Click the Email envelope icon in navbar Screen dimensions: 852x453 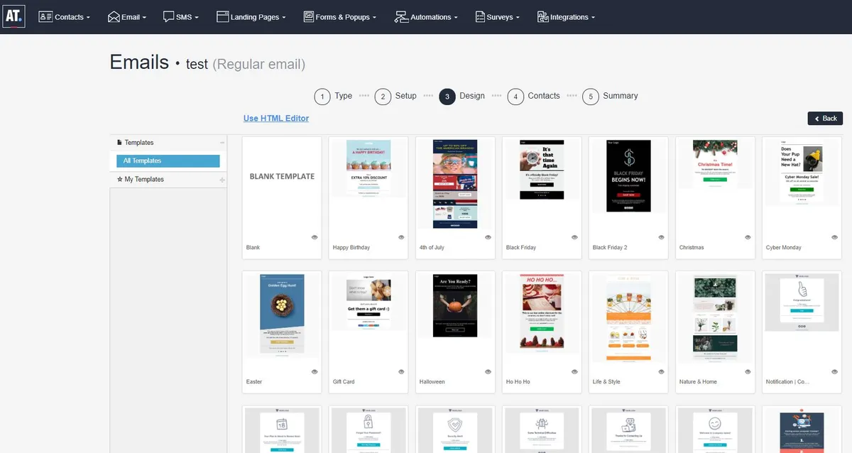point(114,16)
